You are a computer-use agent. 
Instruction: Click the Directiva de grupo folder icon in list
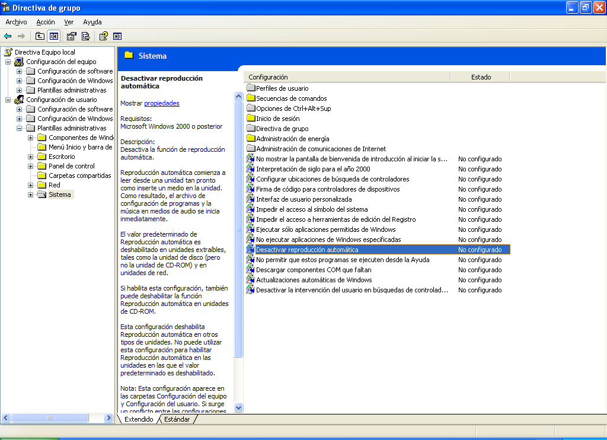[x=251, y=128]
